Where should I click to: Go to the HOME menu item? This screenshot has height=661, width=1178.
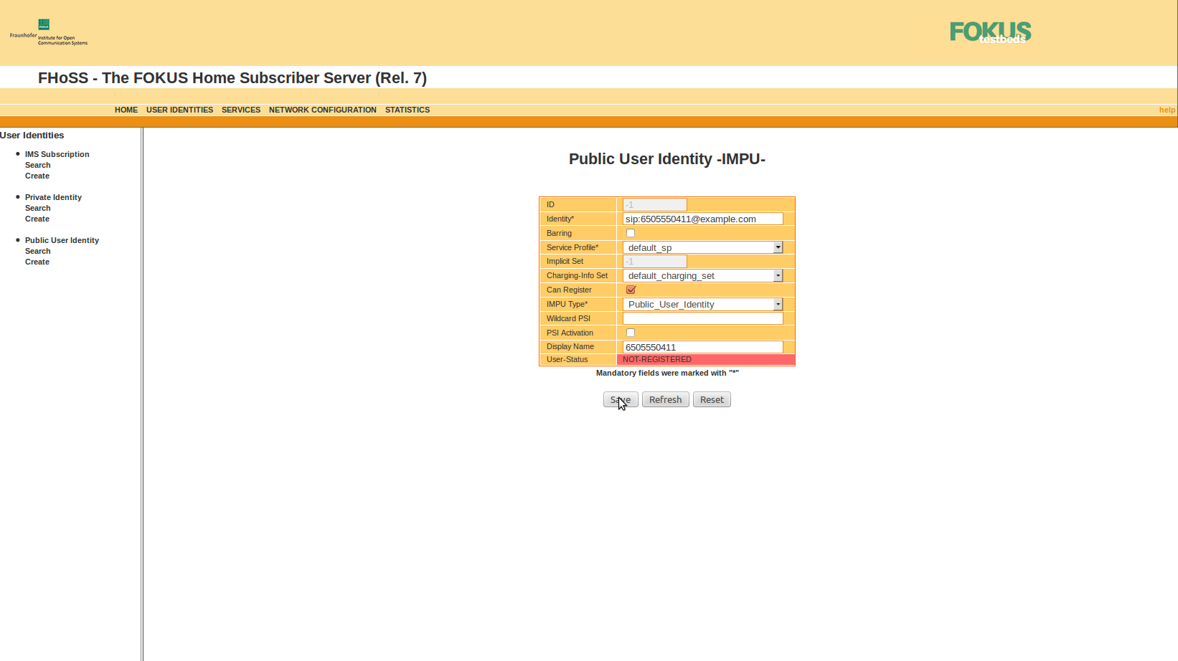point(126,110)
